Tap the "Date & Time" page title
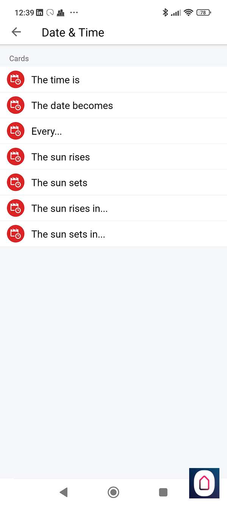This screenshot has width=227, height=506. point(73,33)
